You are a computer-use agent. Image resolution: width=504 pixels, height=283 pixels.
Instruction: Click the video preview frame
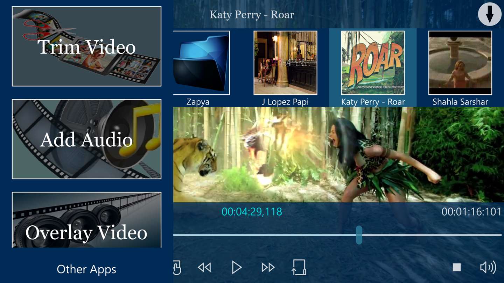(x=338, y=154)
